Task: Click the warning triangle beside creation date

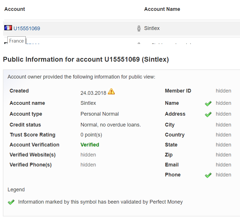Action: pos(111,92)
